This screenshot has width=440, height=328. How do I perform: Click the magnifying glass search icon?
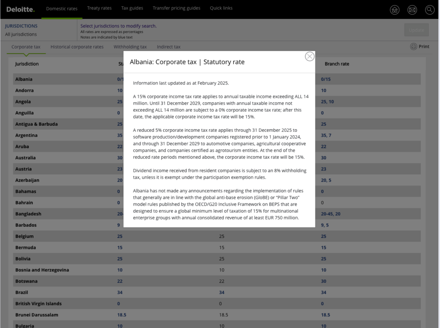430,10
